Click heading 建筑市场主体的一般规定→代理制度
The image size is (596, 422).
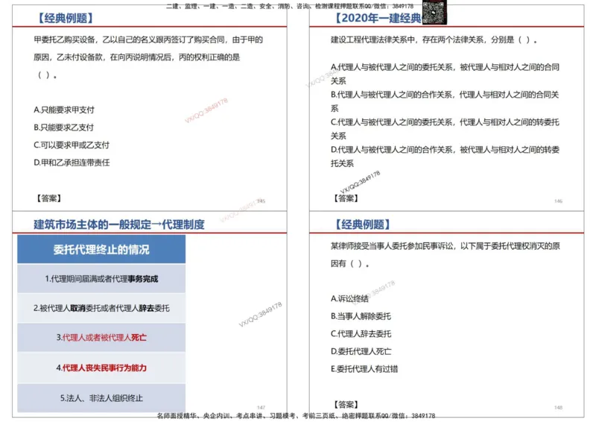pyautogui.click(x=119, y=224)
